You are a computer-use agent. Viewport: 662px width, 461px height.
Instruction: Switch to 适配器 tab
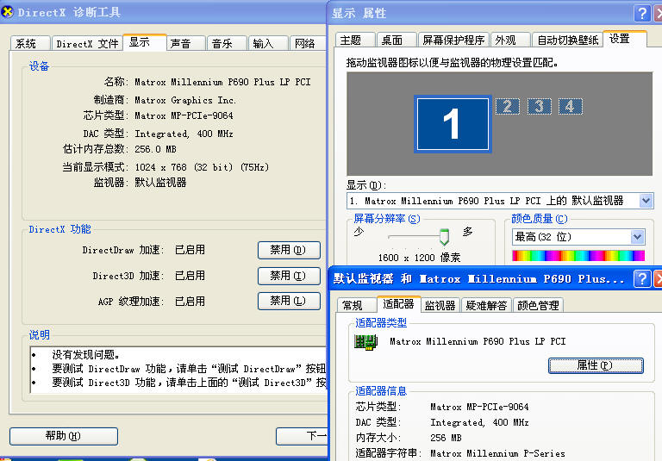[x=398, y=304]
